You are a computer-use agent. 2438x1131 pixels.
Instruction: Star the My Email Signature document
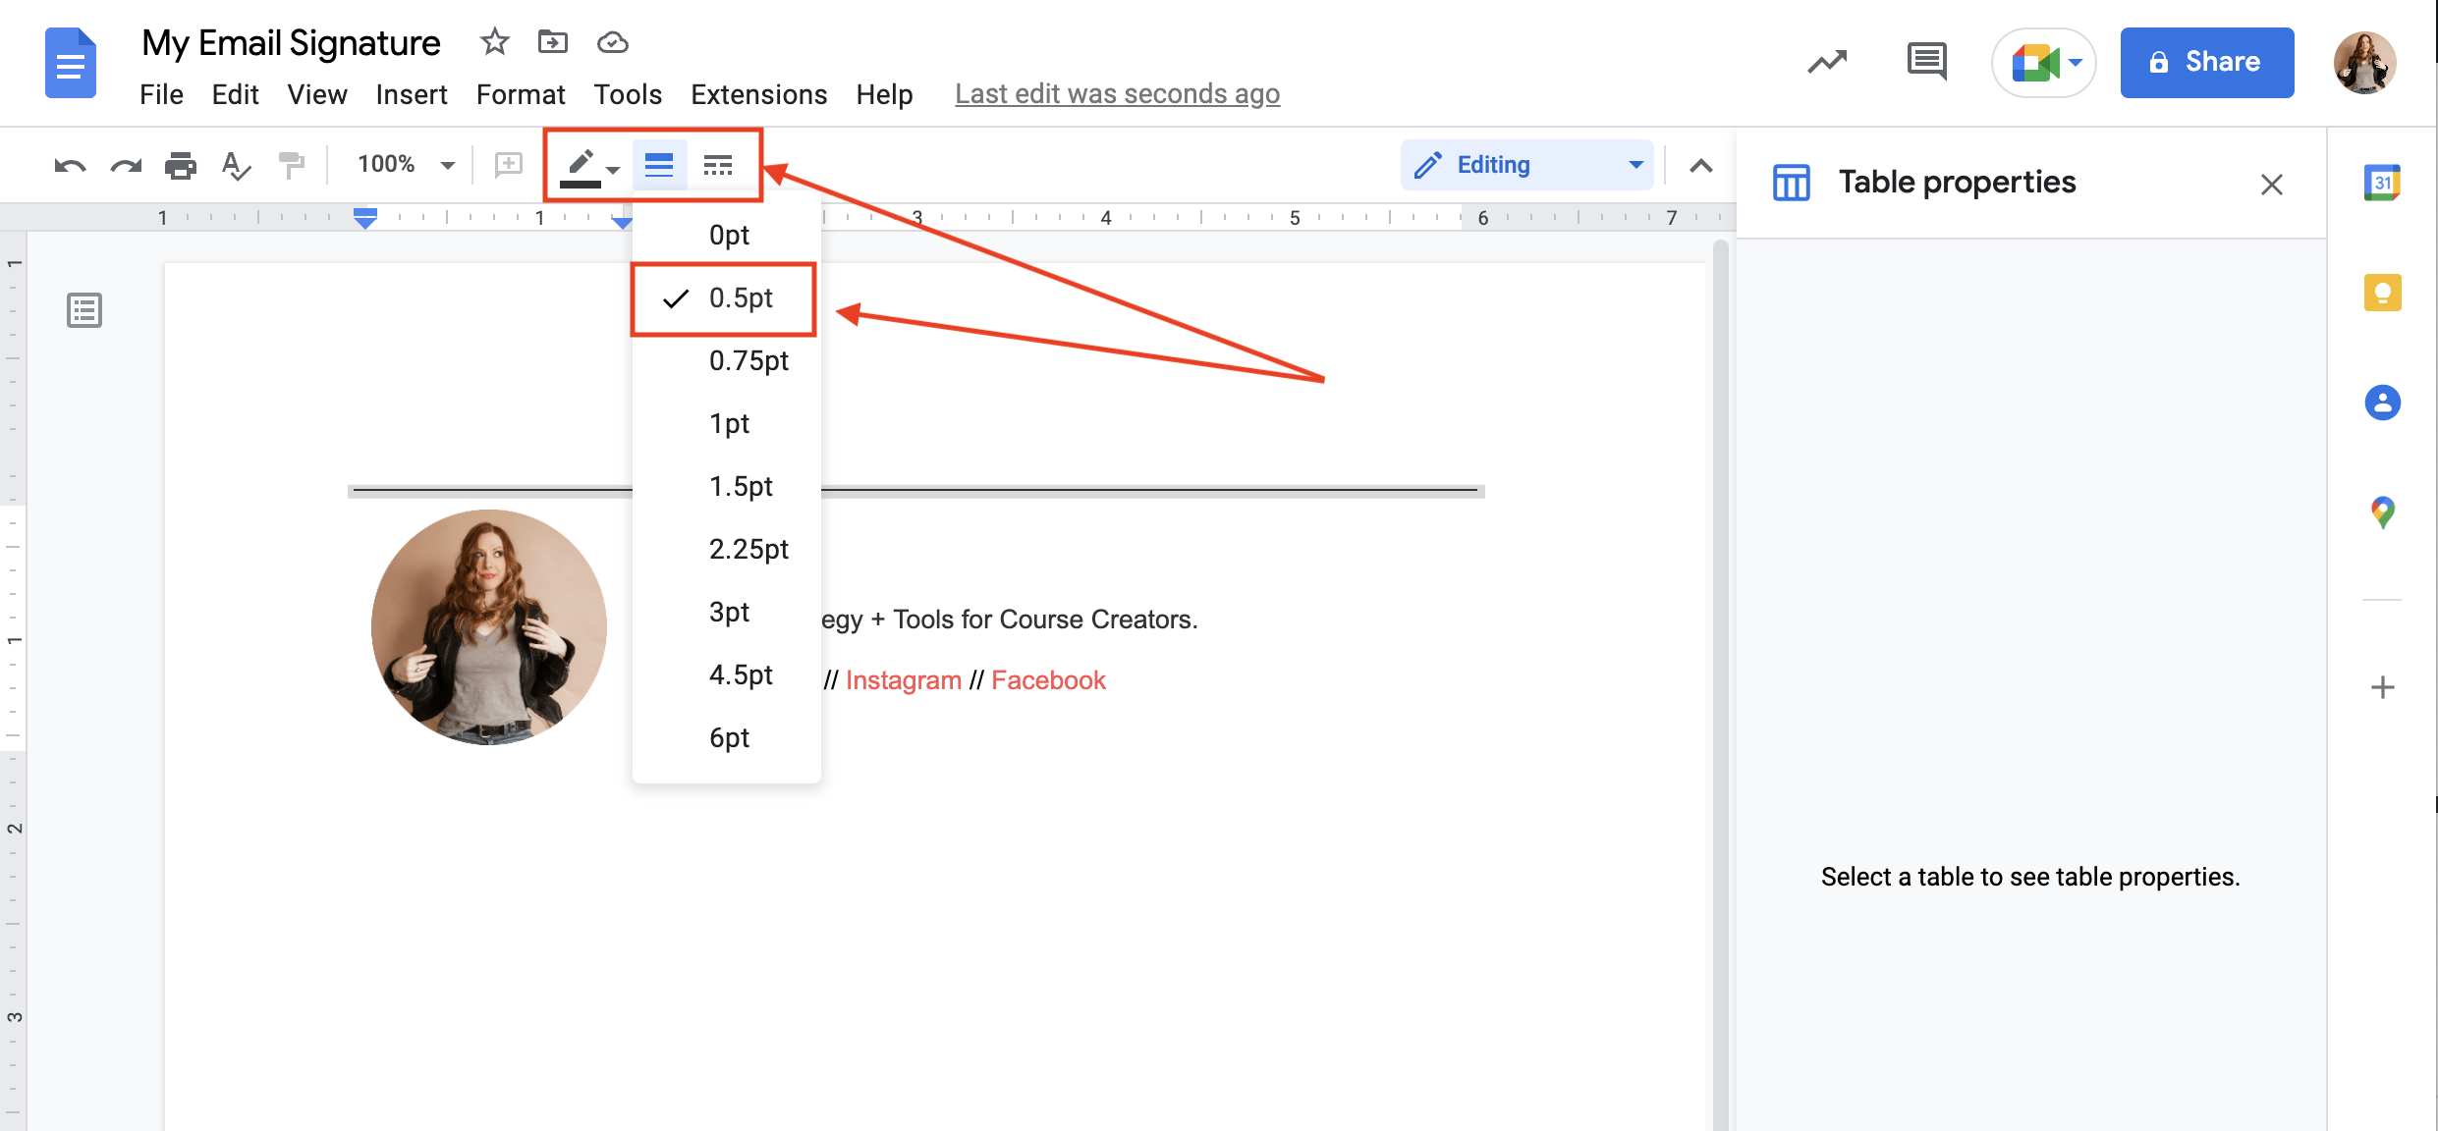coord(494,42)
